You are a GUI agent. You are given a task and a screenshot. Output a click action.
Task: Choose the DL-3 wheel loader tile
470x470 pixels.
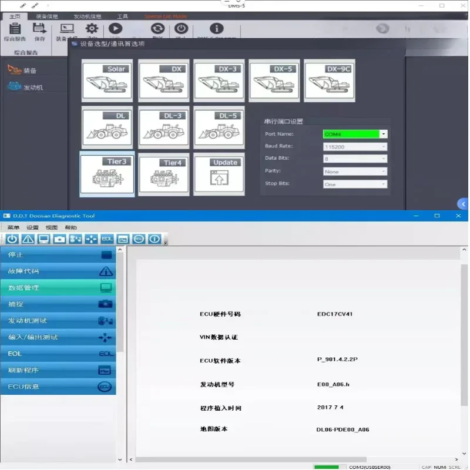click(164, 127)
